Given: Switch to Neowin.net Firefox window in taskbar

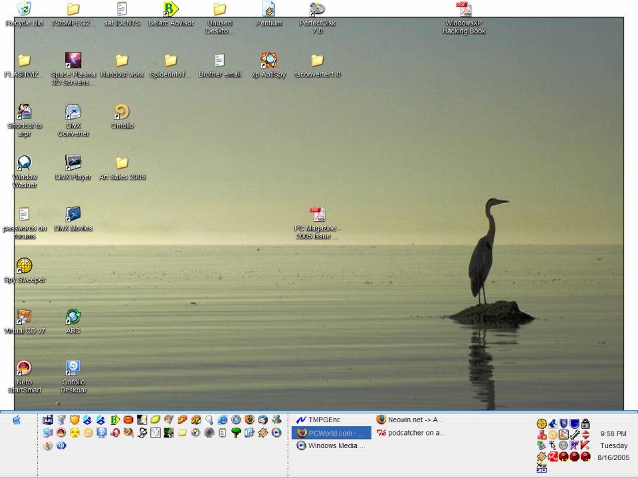Looking at the screenshot, I should 410,420.
